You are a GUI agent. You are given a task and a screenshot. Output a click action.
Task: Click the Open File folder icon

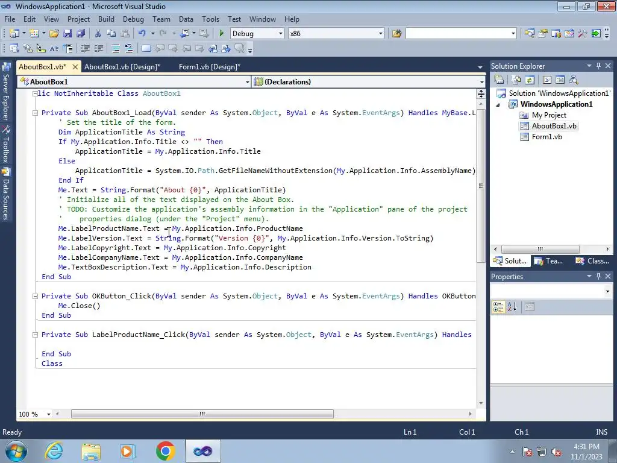tap(54, 34)
